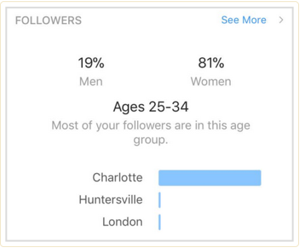Image resolution: width=301 pixels, height=251 pixels.
Task: Select the London location label
Action: point(122,222)
